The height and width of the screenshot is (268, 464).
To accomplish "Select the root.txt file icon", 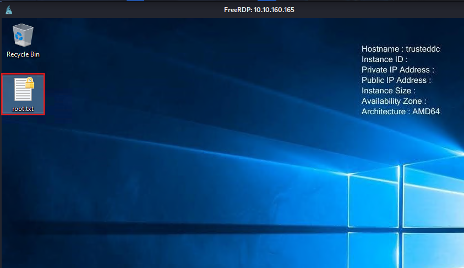I will coord(23,91).
